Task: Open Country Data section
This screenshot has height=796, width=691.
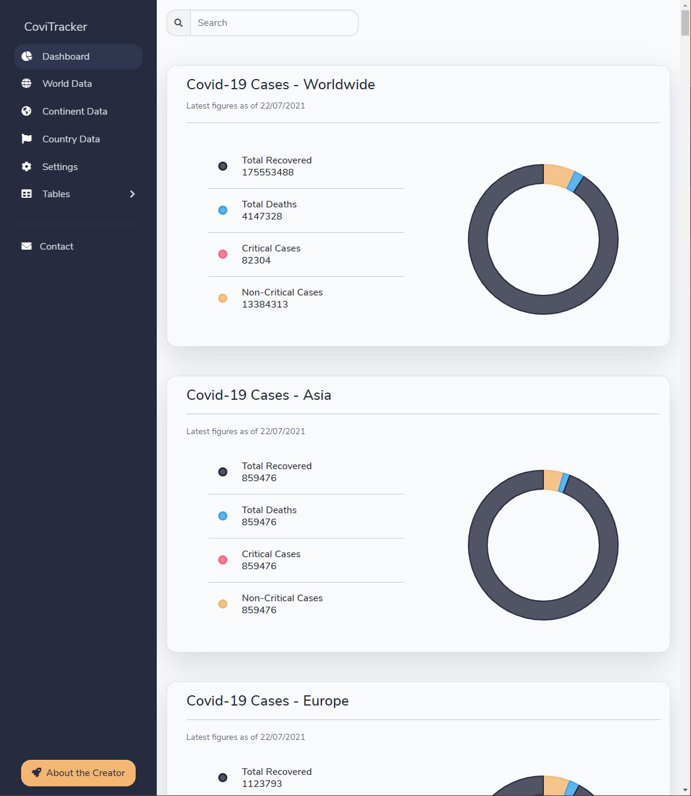Action: 78,139
